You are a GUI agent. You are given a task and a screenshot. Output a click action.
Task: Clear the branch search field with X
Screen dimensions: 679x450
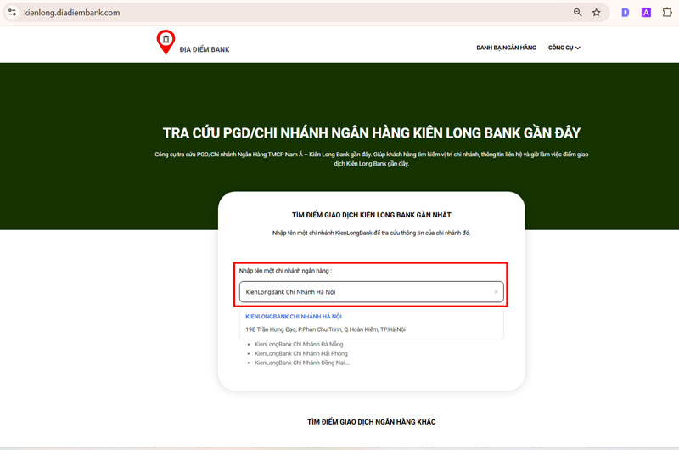[x=497, y=292]
